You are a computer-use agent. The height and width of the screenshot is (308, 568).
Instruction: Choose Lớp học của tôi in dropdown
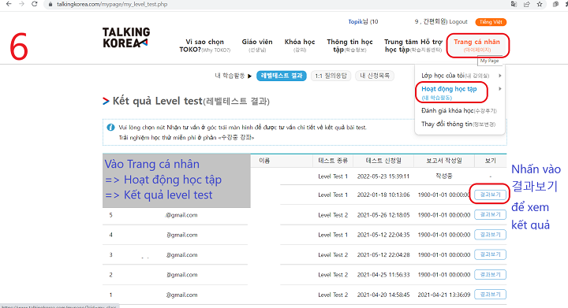pyautogui.click(x=455, y=76)
